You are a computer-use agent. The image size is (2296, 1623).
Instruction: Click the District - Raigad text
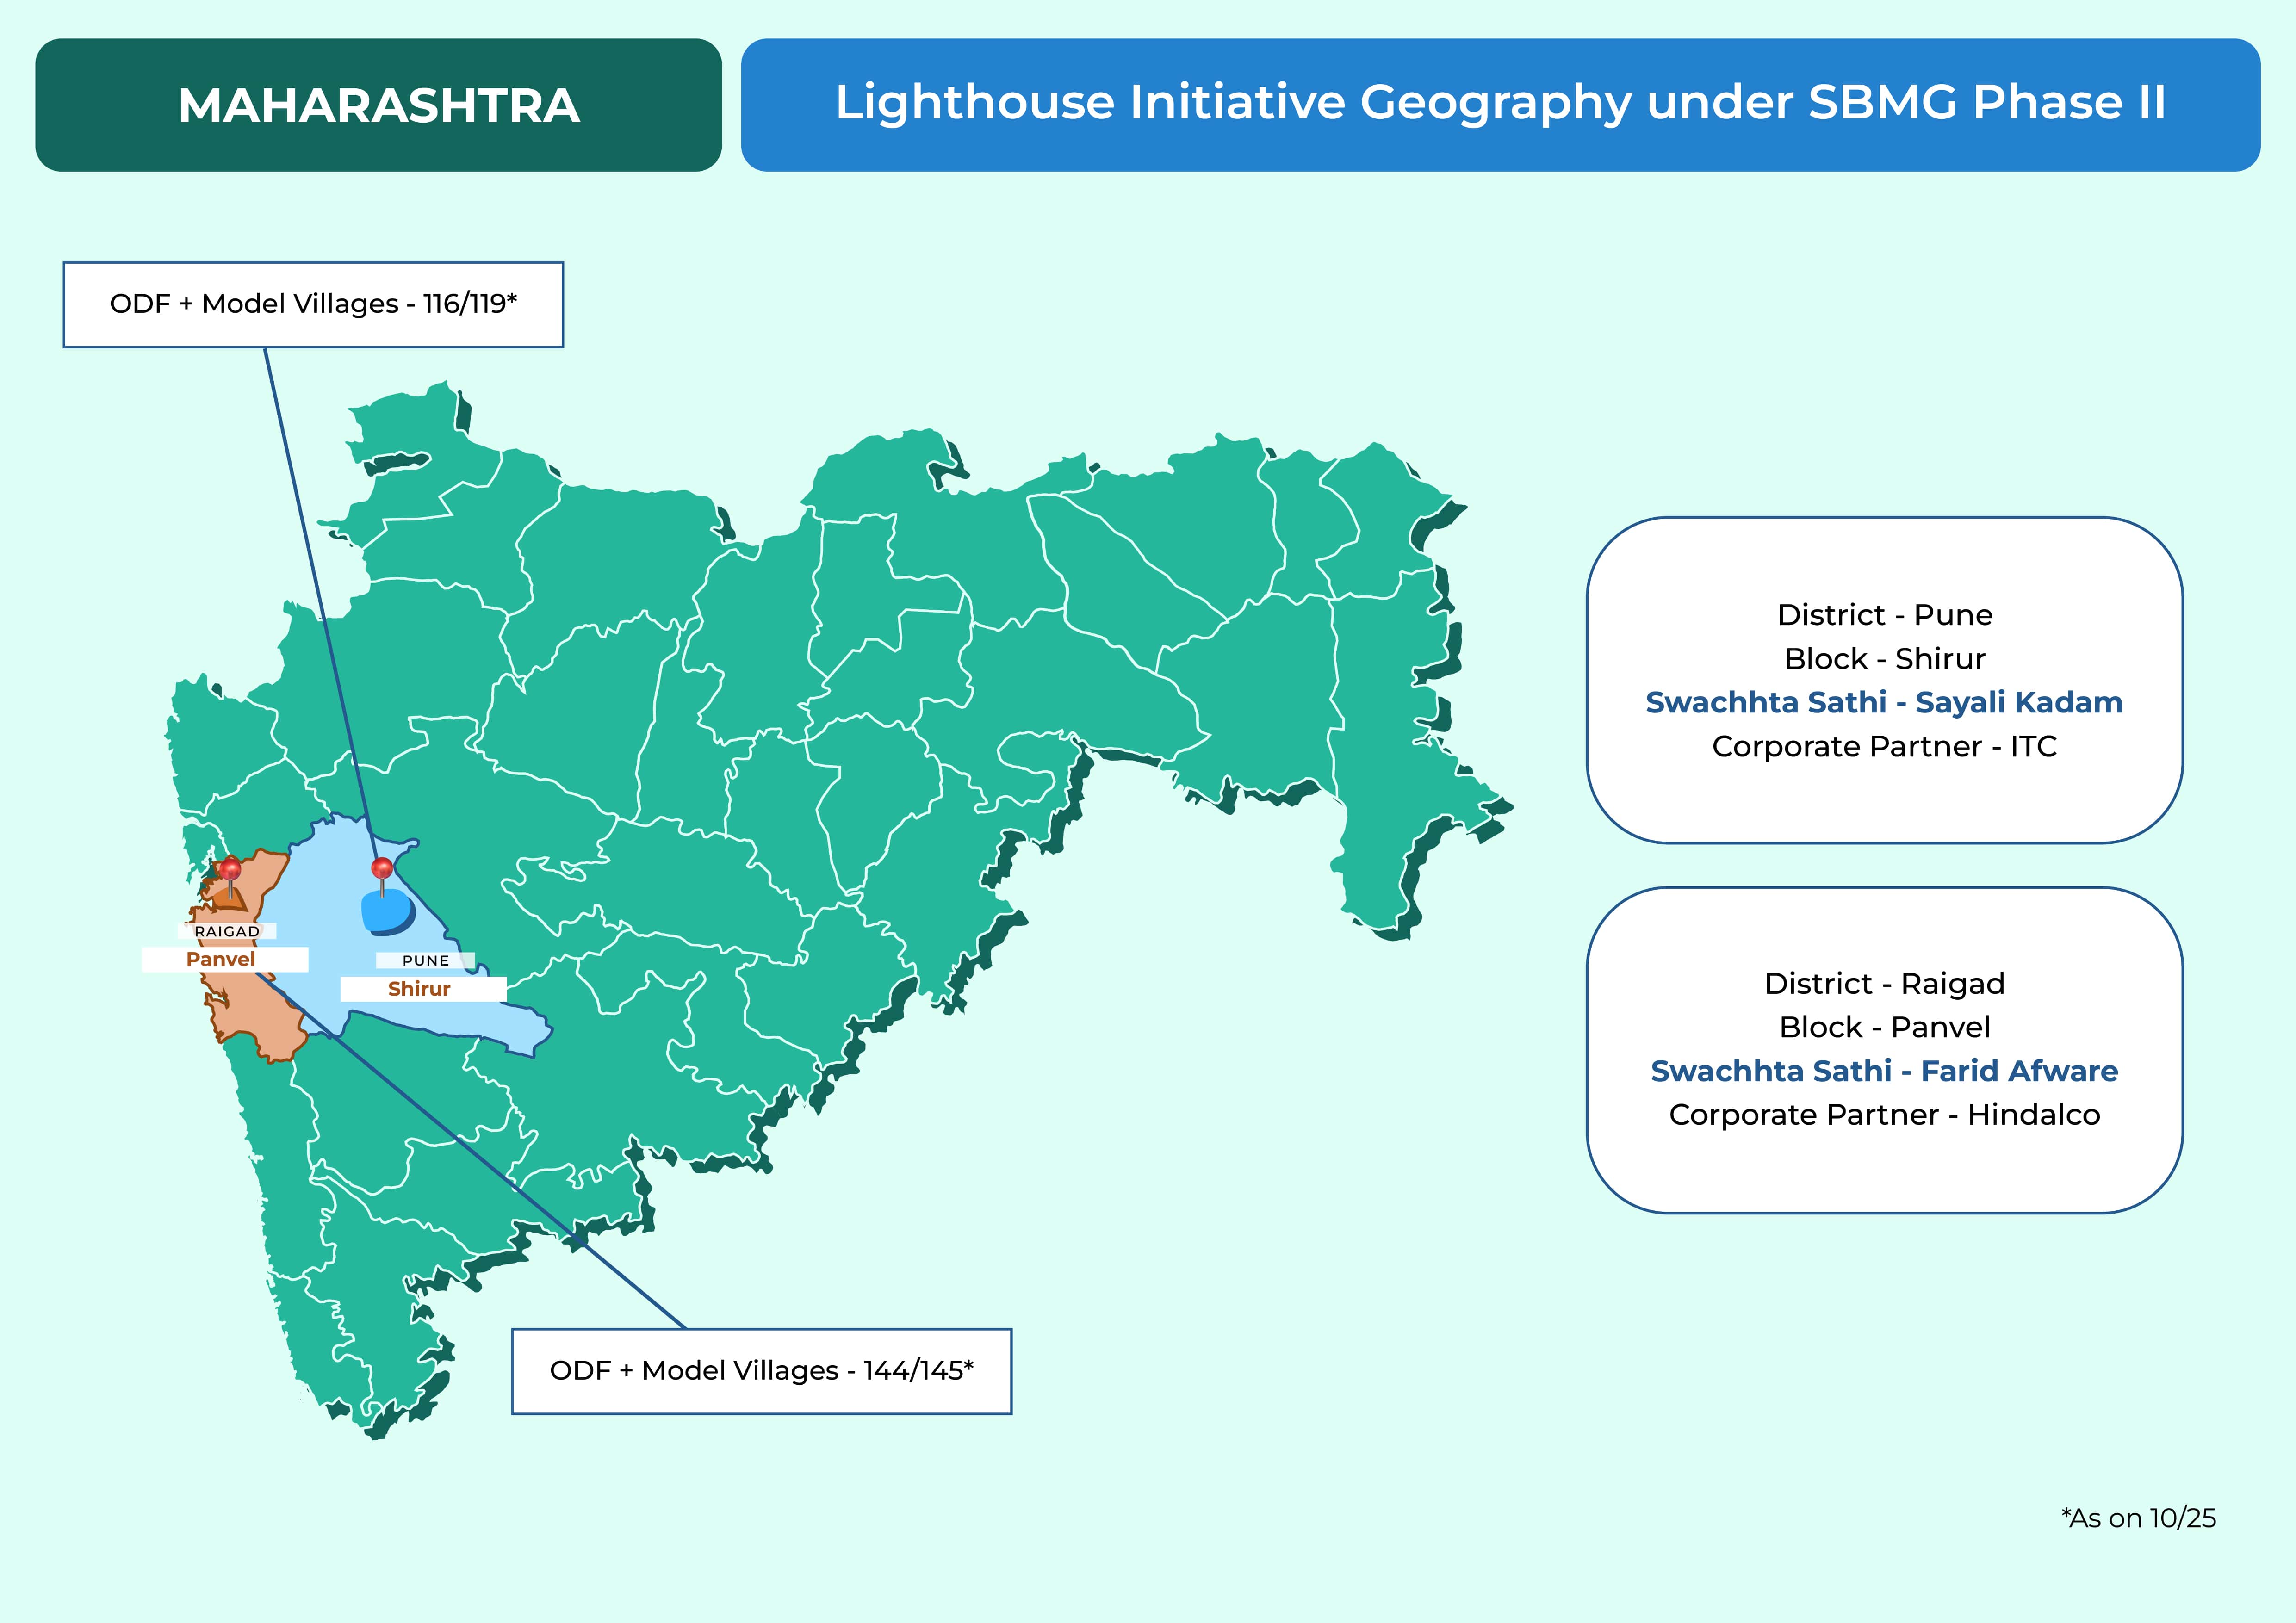[1884, 983]
